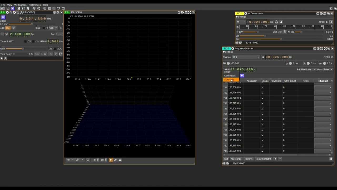Open the Preferences menu
Viewport: 337px width, 190px height.
pyautogui.click(x=35, y=5)
